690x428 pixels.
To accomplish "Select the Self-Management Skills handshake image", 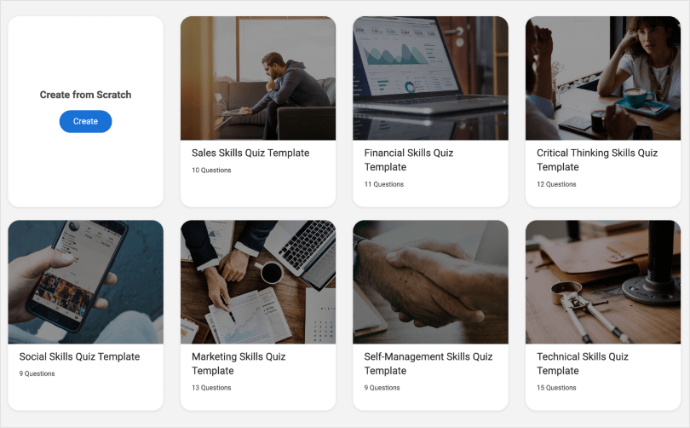I will click(x=430, y=282).
